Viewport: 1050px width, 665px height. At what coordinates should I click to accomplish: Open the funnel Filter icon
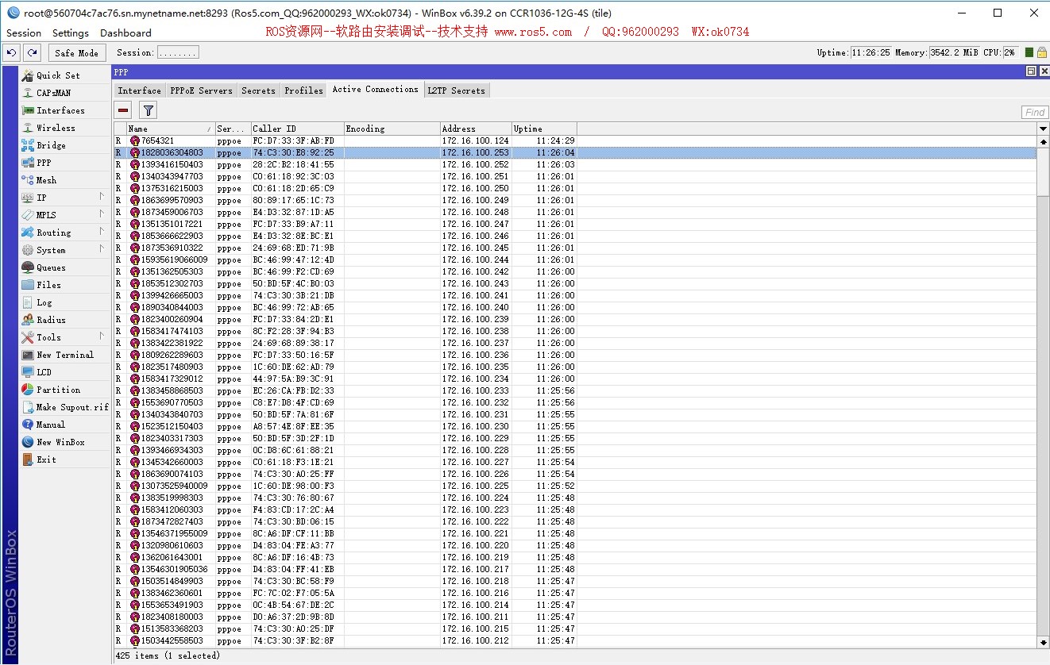click(148, 110)
